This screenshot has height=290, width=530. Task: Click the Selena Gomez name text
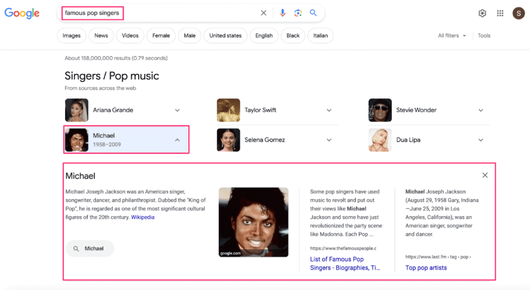264,140
